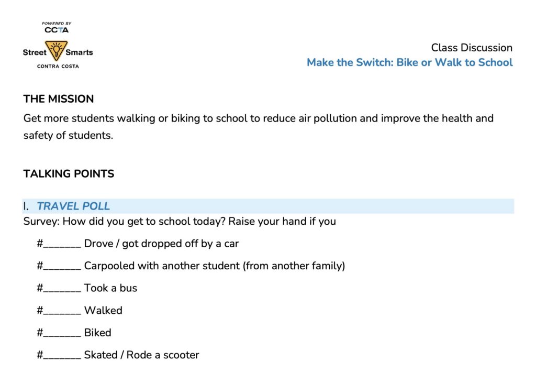Click the 'Make the Switch' blue title
The height and width of the screenshot is (373, 536).
click(409, 62)
